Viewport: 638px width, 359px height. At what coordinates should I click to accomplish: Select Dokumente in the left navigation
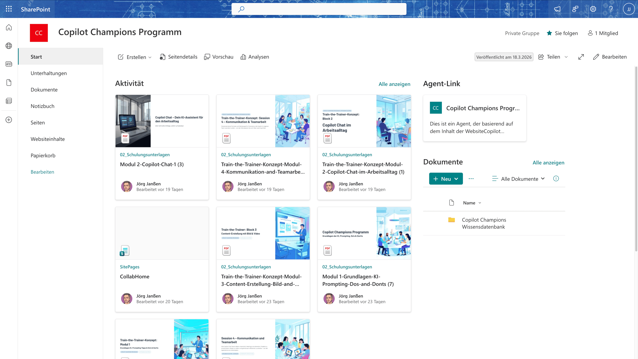tap(44, 90)
